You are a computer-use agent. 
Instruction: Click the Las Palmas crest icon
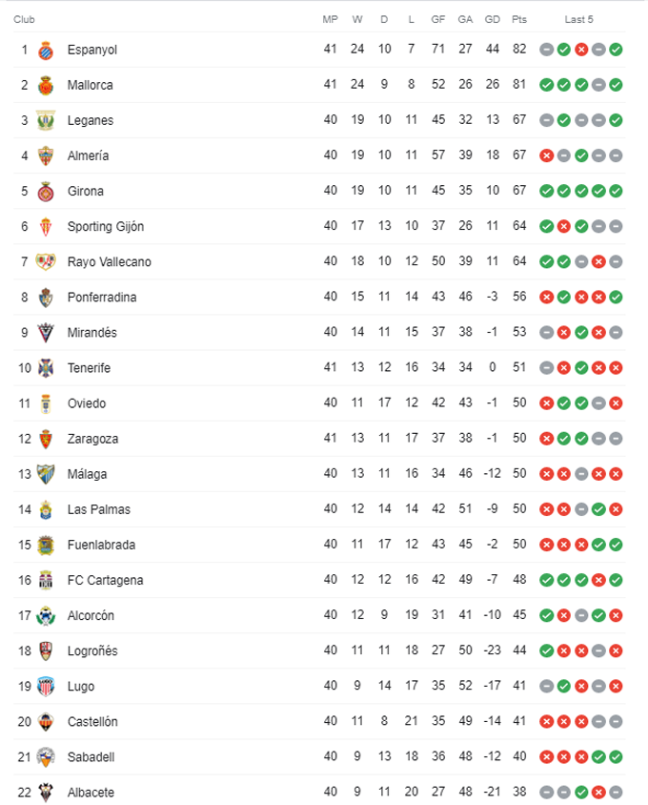click(x=46, y=509)
